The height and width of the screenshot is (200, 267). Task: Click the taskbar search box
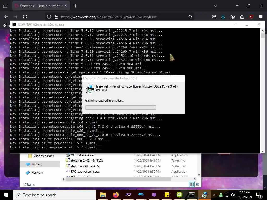click(x=54, y=195)
